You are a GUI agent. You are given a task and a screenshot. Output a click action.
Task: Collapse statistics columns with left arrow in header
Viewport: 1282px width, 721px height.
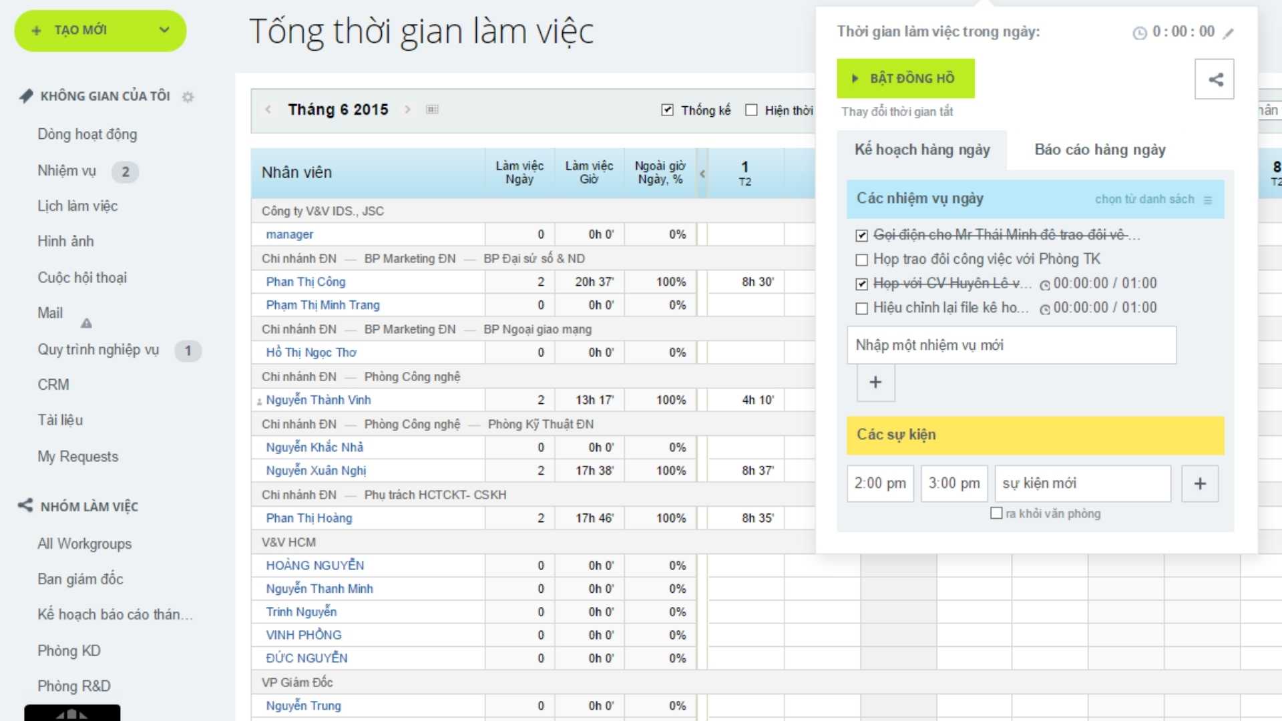[702, 174]
